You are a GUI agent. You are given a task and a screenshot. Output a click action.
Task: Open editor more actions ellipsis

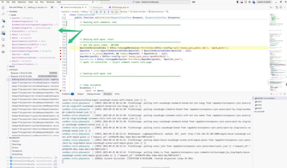284,7
